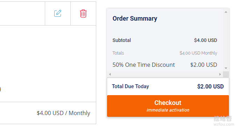Click the horizontal scroll left arrow

110,74
